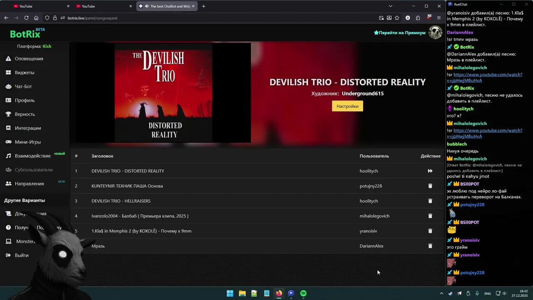Open the user avatar menu

[435, 32]
